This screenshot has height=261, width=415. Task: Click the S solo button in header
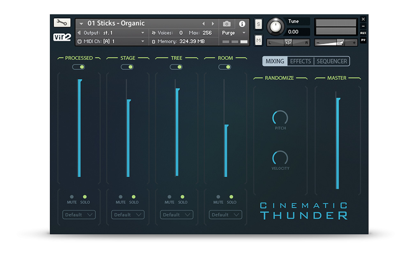[x=258, y=24]
